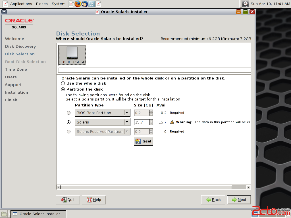Click the Time Zone step in sidebar
This screenshot has width=291, height=218.
tap(16, 69)
